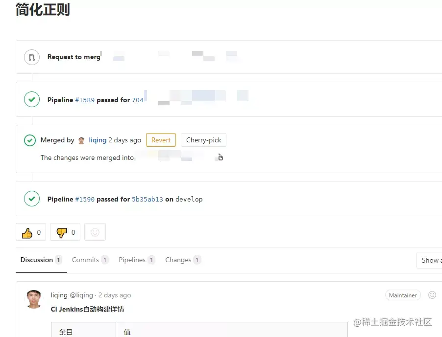Add a new emoji reaction

pos(95,232)
